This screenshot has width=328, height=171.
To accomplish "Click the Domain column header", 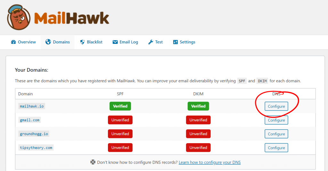I will pos(25,94).
